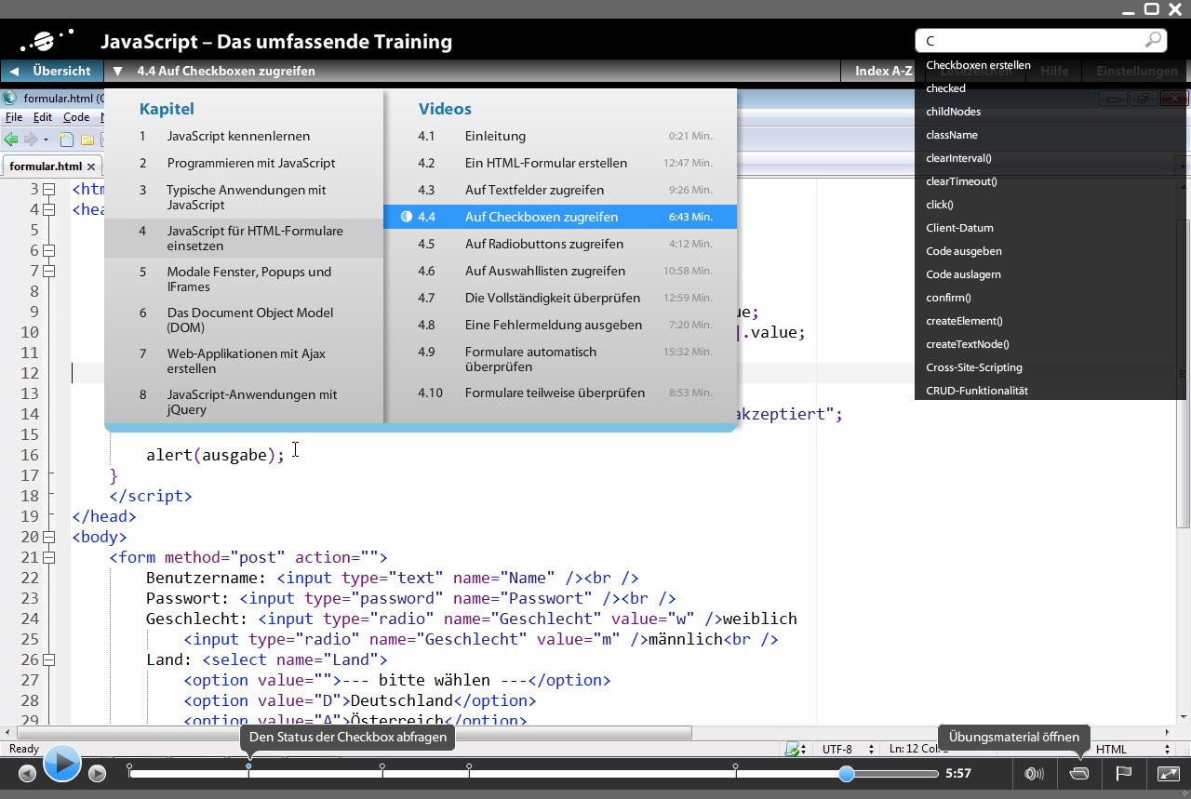Switch to the formular.html tab
This screenshot has height=799, width=1191.
44,168
